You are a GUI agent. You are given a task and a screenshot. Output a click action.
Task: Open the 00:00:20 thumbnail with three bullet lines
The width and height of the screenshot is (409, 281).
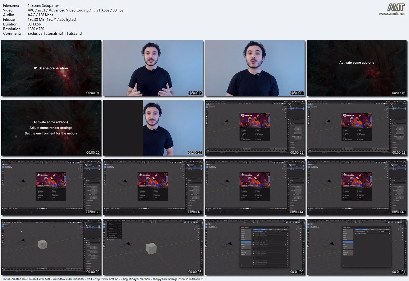tap(51, 128)
